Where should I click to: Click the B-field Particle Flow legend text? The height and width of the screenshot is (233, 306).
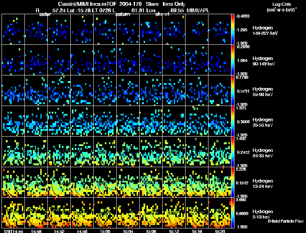tap(285, 222)
